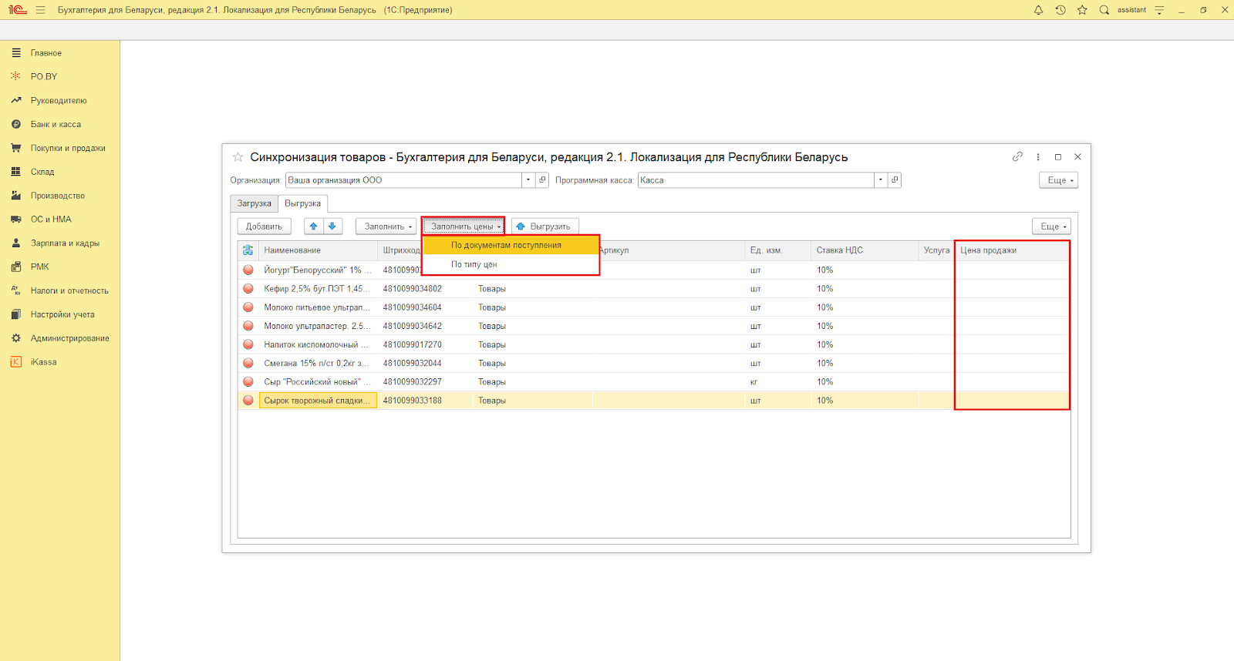Open the Заполнить dropdown button

pos(386,226)
